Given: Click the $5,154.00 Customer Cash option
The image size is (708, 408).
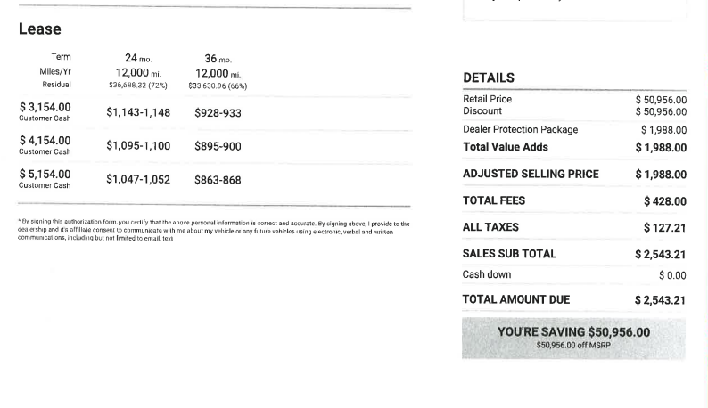Looking at the screenshot, I should tap(45, 179).
